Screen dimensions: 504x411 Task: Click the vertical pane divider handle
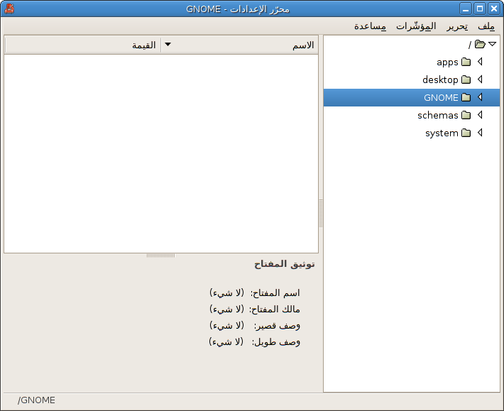coord(321,212)
